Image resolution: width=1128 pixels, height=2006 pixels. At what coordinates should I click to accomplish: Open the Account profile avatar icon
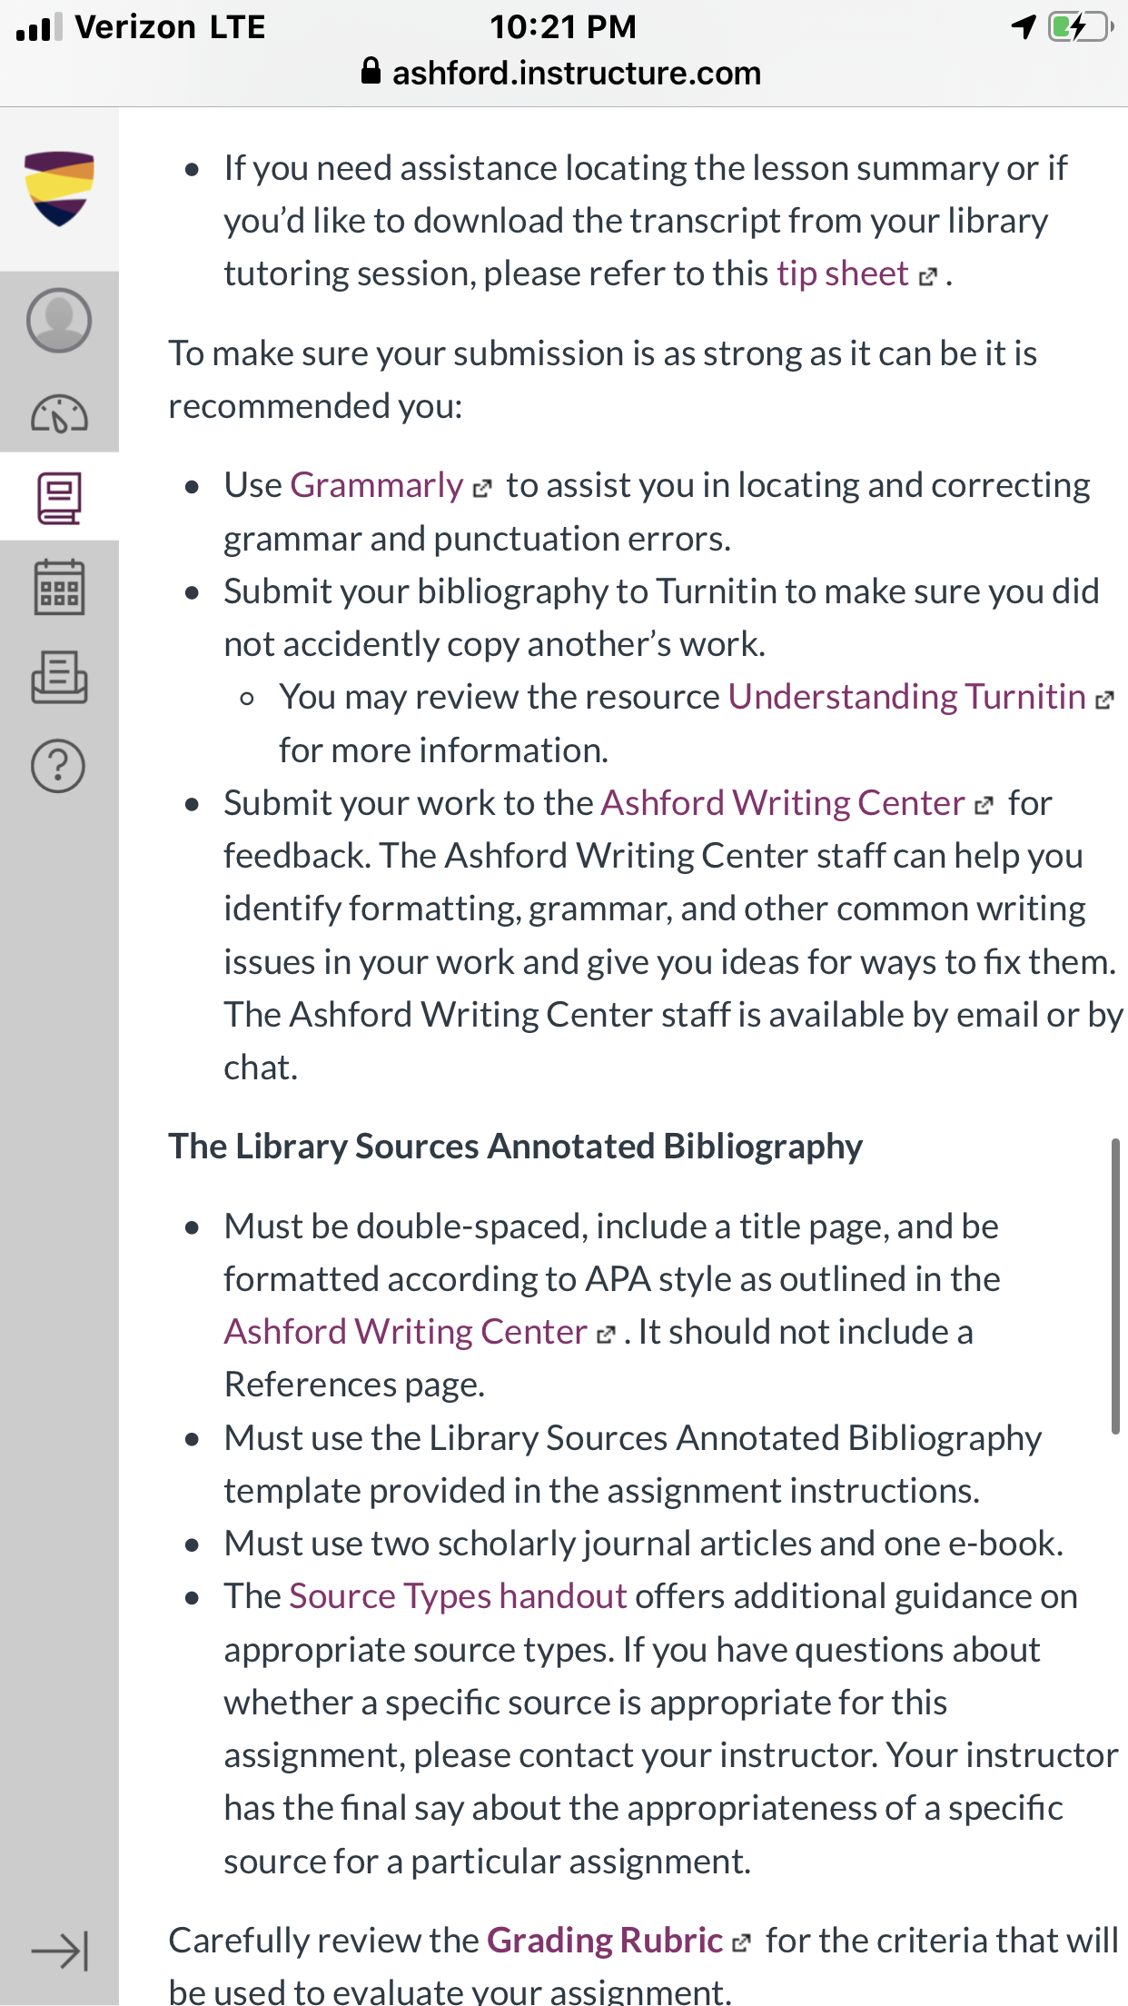point(59,320)
